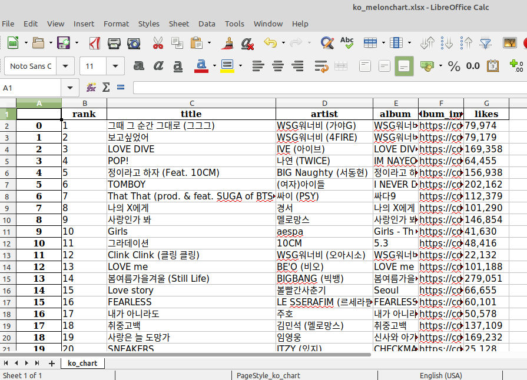527x380 pixels.
Task: Export directly as PDF icon
Action: pos(94,43)
